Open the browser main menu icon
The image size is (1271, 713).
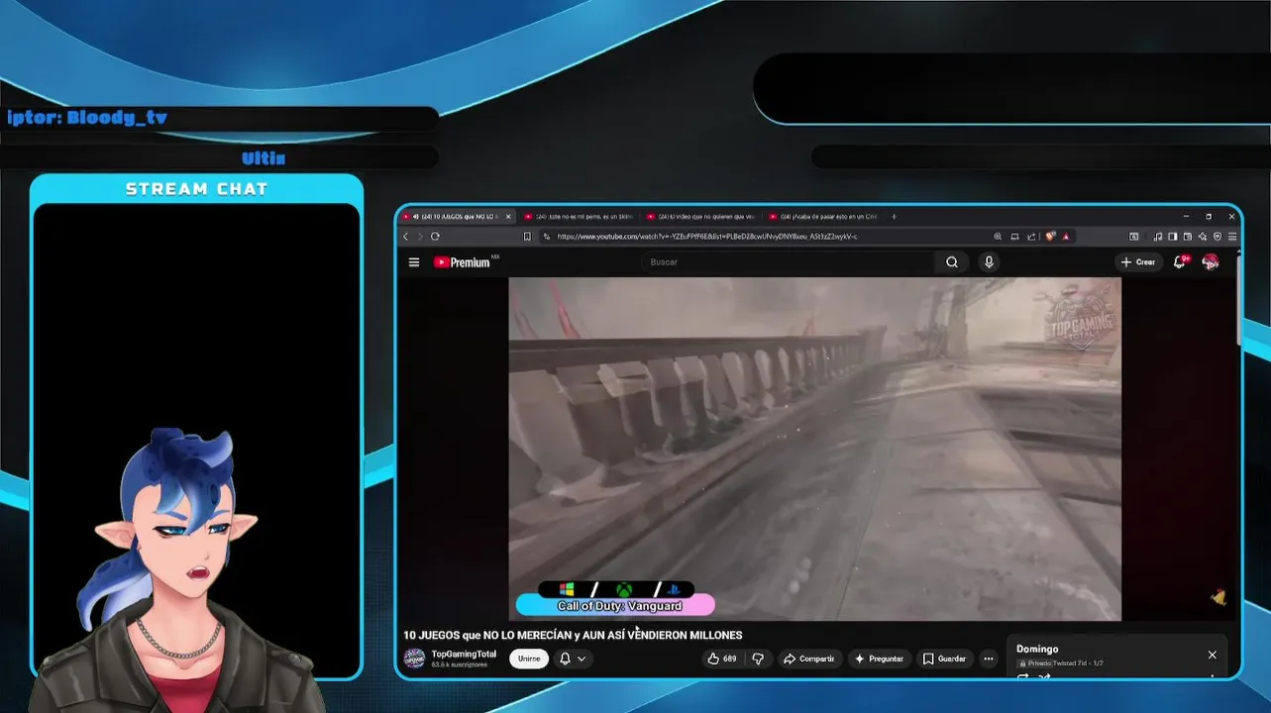click(x=1232, y=237)
